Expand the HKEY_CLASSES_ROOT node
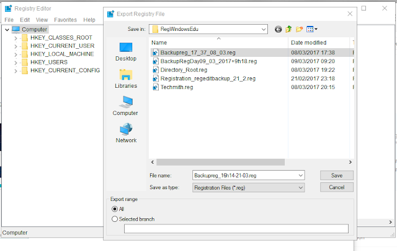 16,38
